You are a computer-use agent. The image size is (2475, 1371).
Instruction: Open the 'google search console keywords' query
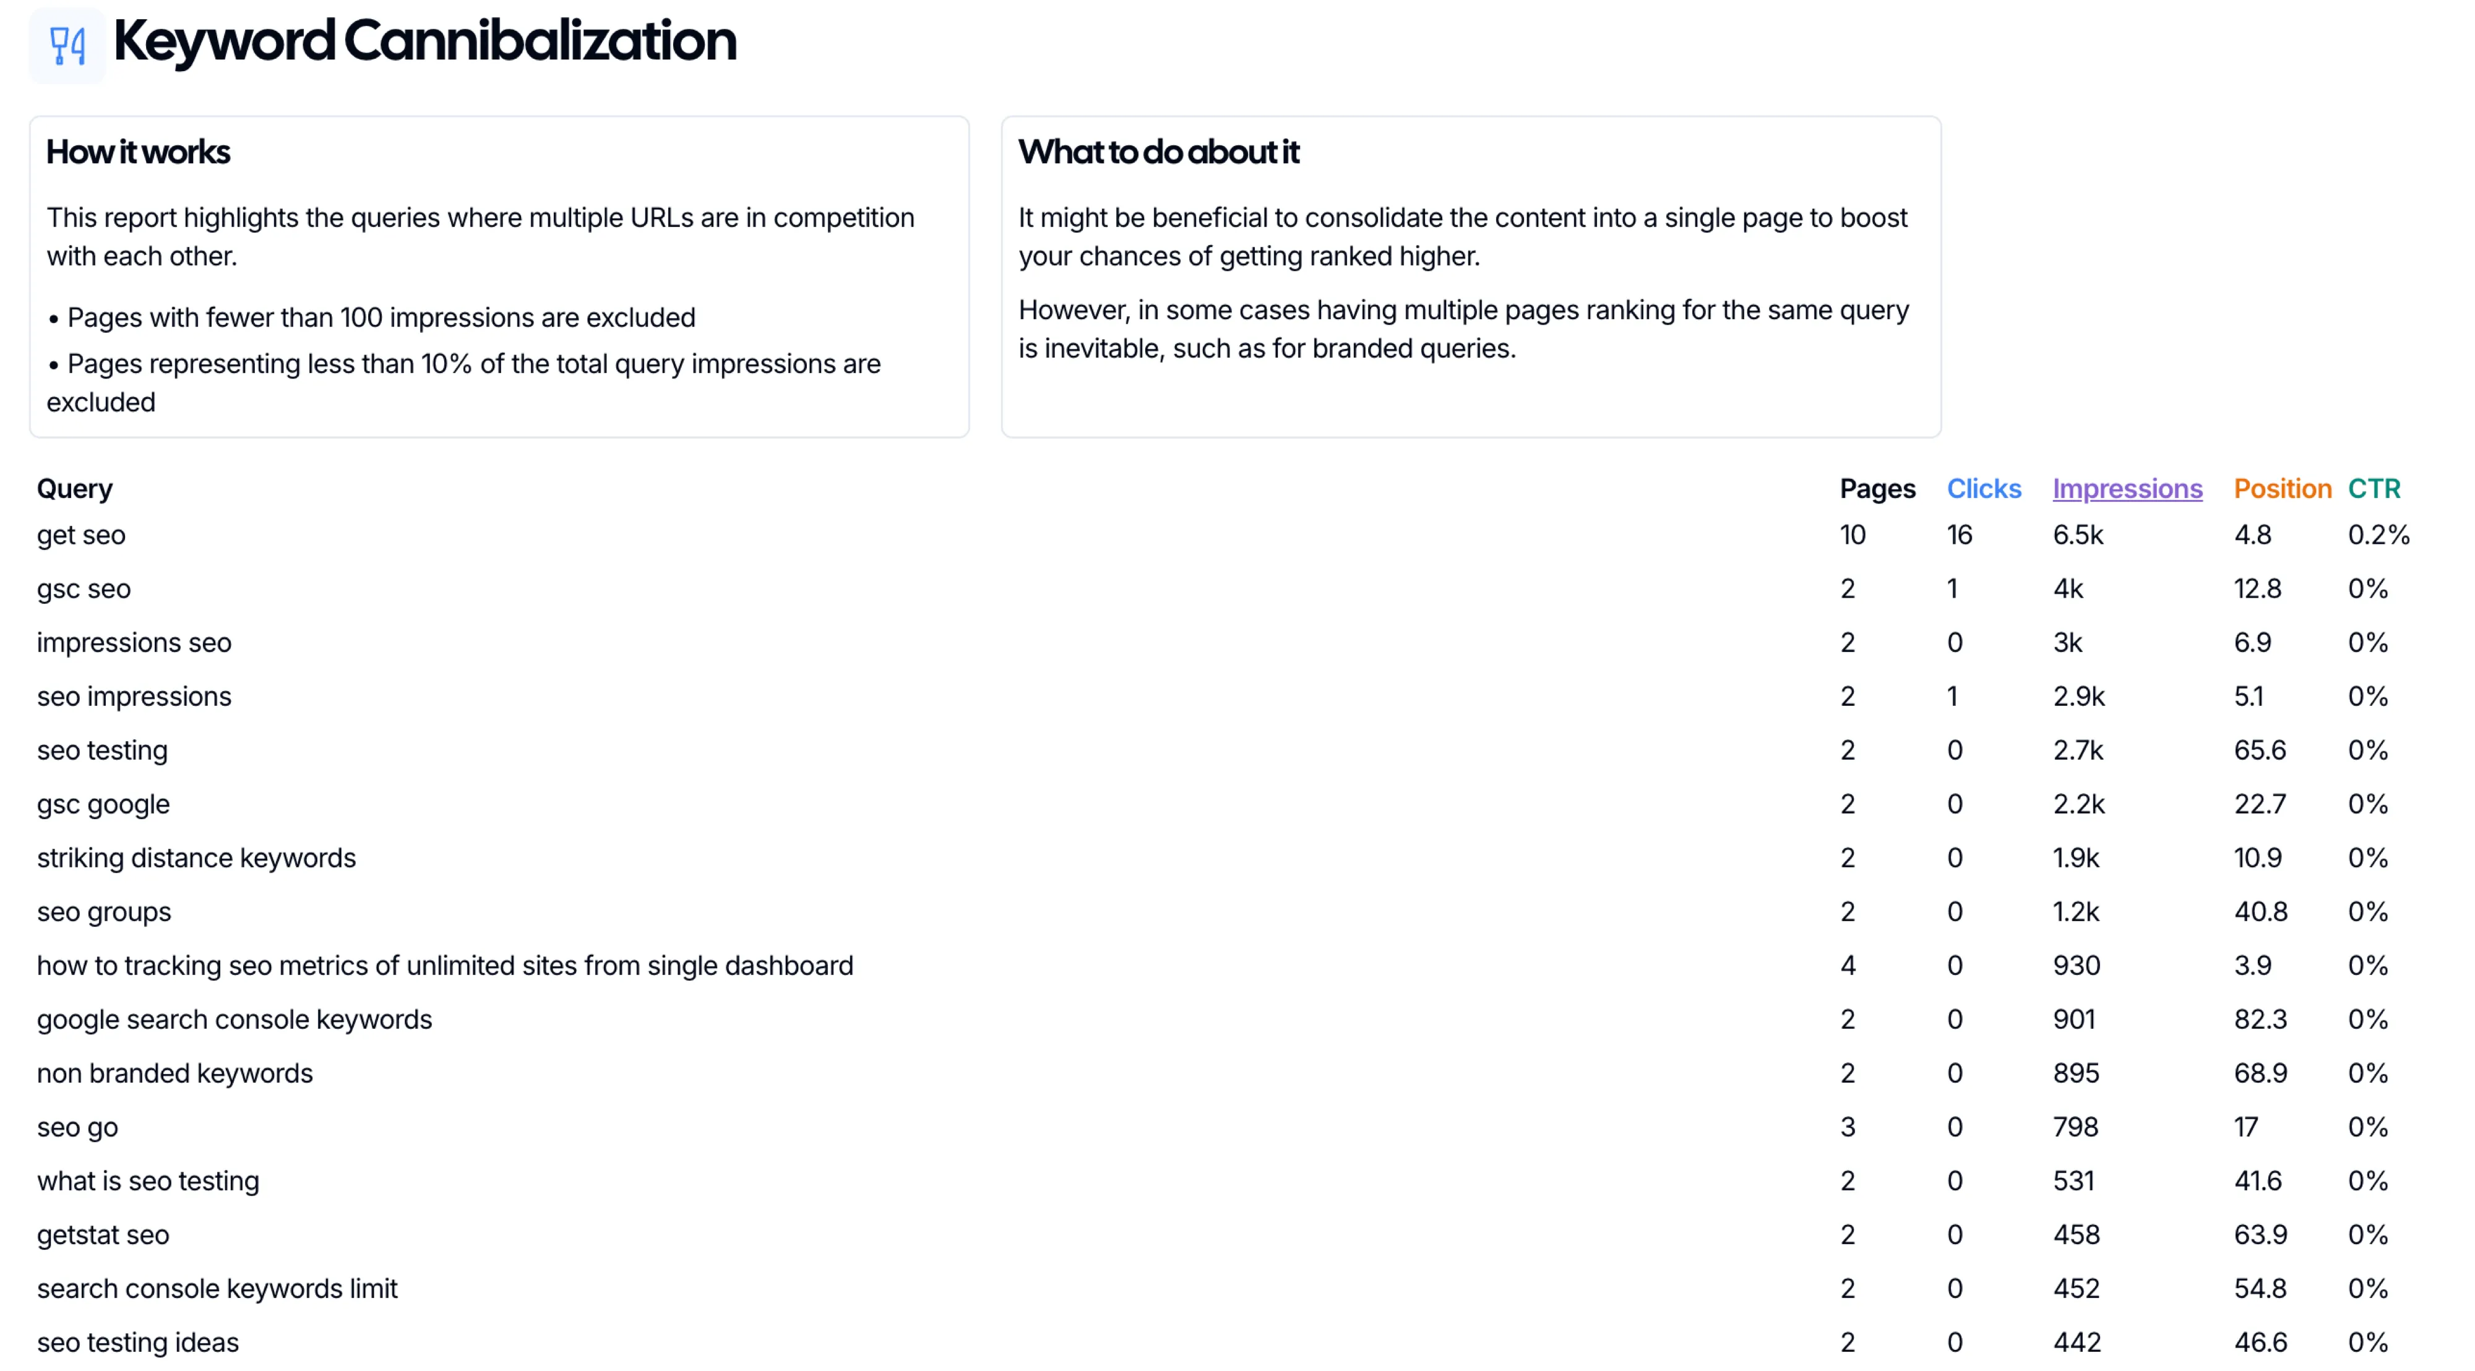(x=235, y=1020)
